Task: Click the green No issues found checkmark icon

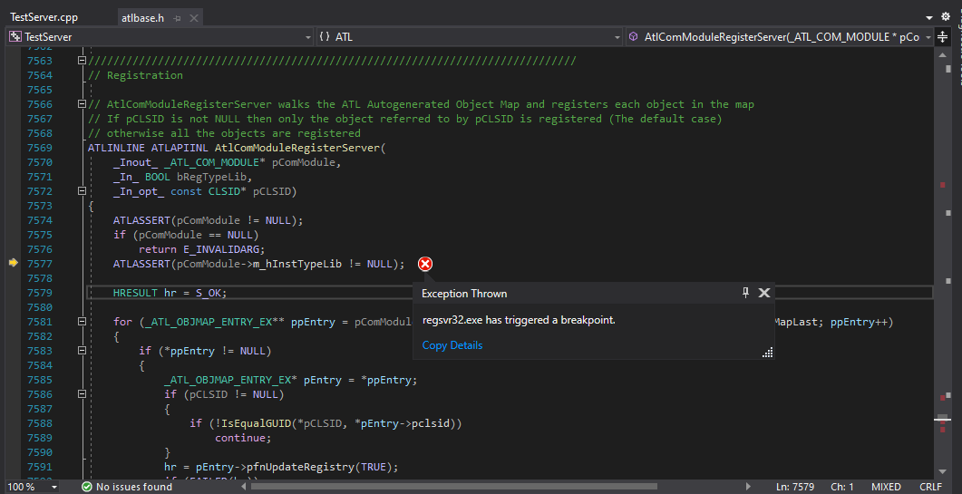Action: [86, 487]
